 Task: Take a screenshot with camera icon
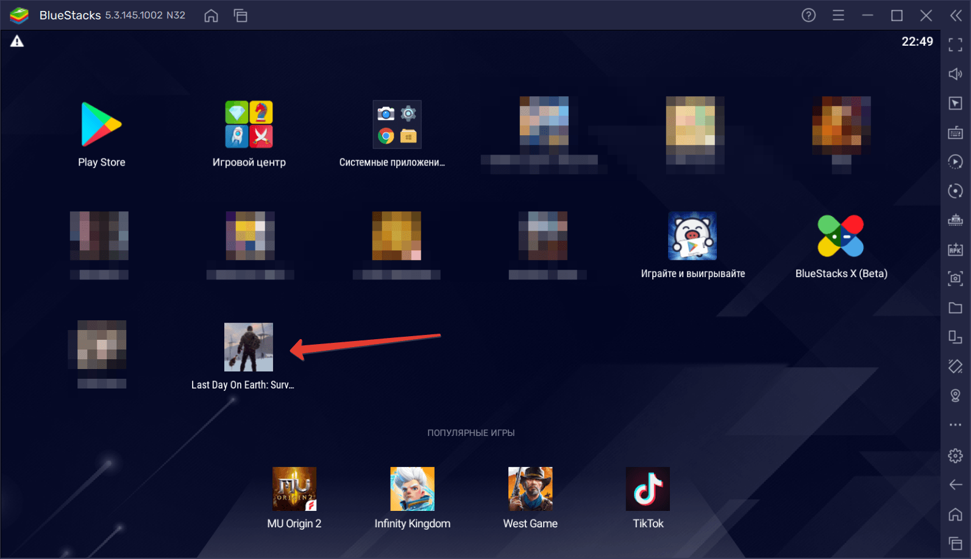[956, 279]
